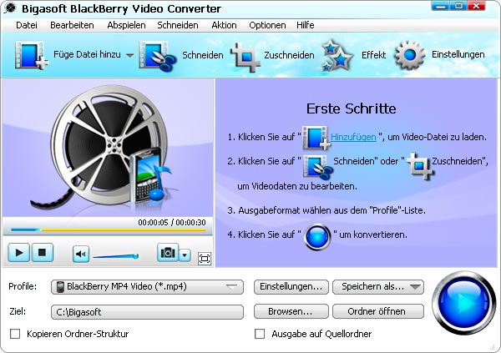Open Einstellungen gear icon in toolbar
The height and width of the screenshot is (353, 501).
pos(410,55)
